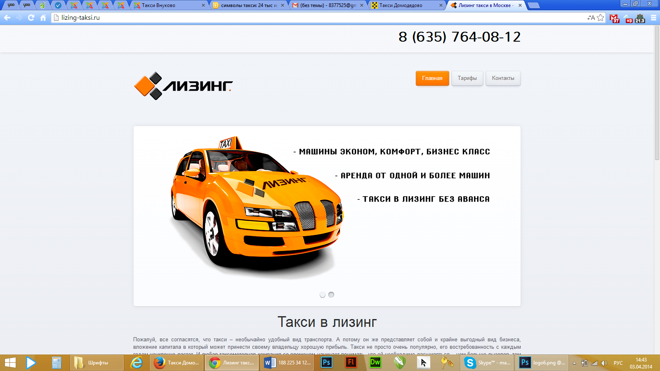Launch Dreamweaver from the taskbar
660x371 pixels.
click(375, 363)
